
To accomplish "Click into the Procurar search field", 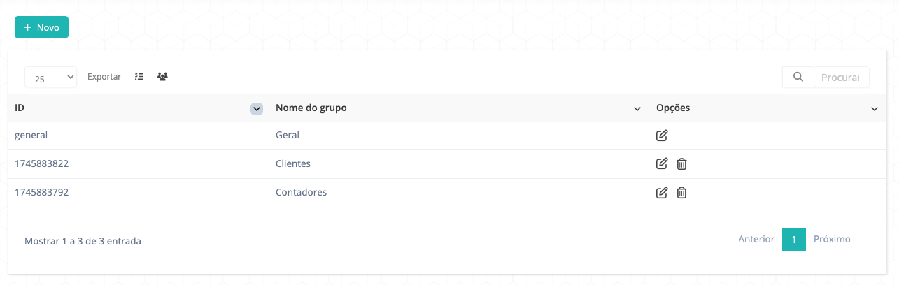I will [842, 78].
